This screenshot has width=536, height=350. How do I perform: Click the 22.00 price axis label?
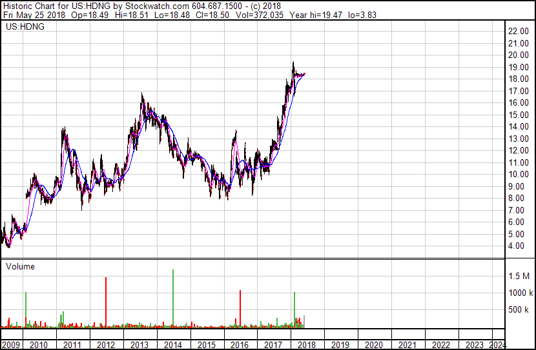point(519,31)
